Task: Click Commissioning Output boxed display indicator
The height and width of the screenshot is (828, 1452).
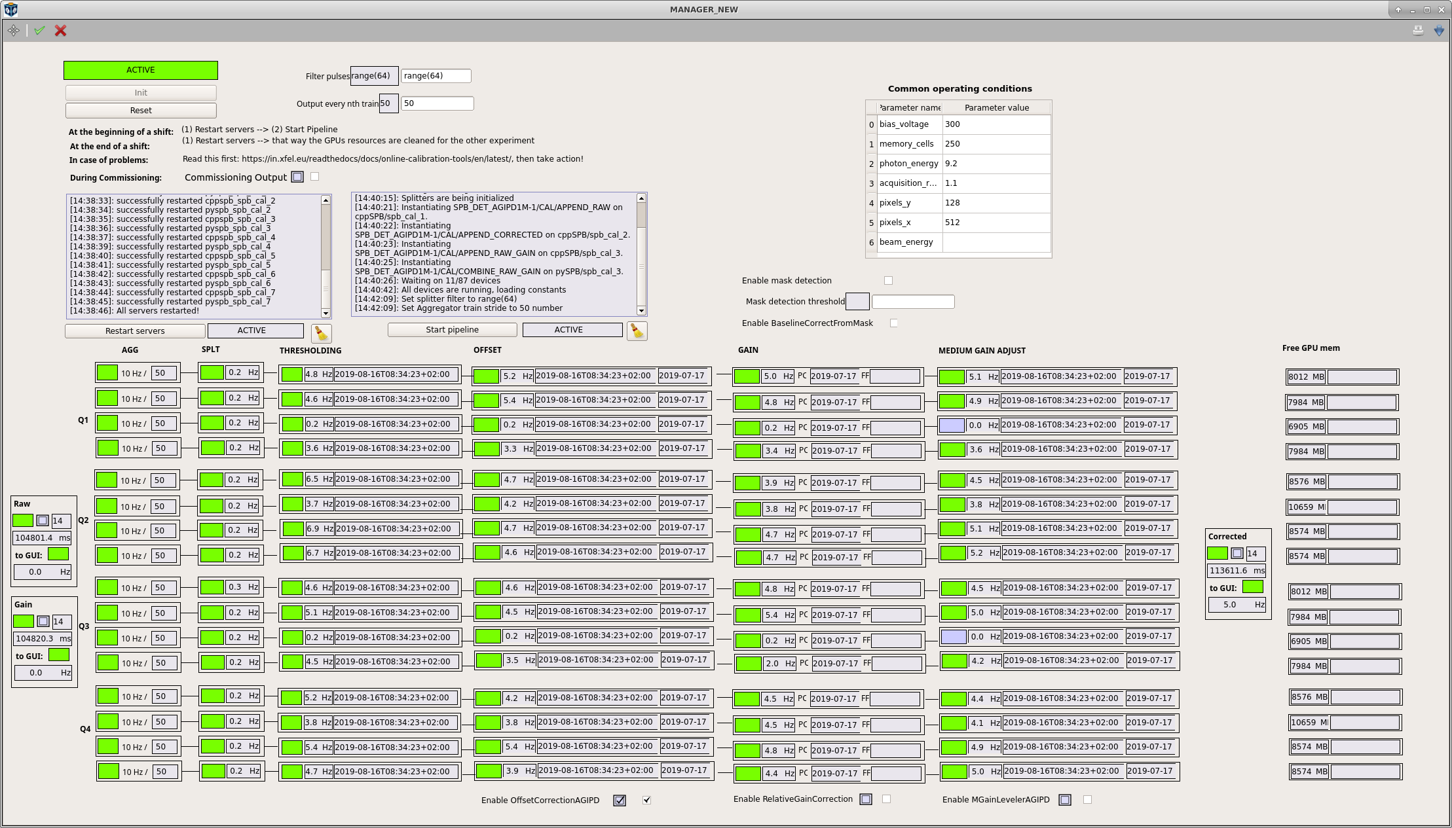Action: [x=297, y=177]
